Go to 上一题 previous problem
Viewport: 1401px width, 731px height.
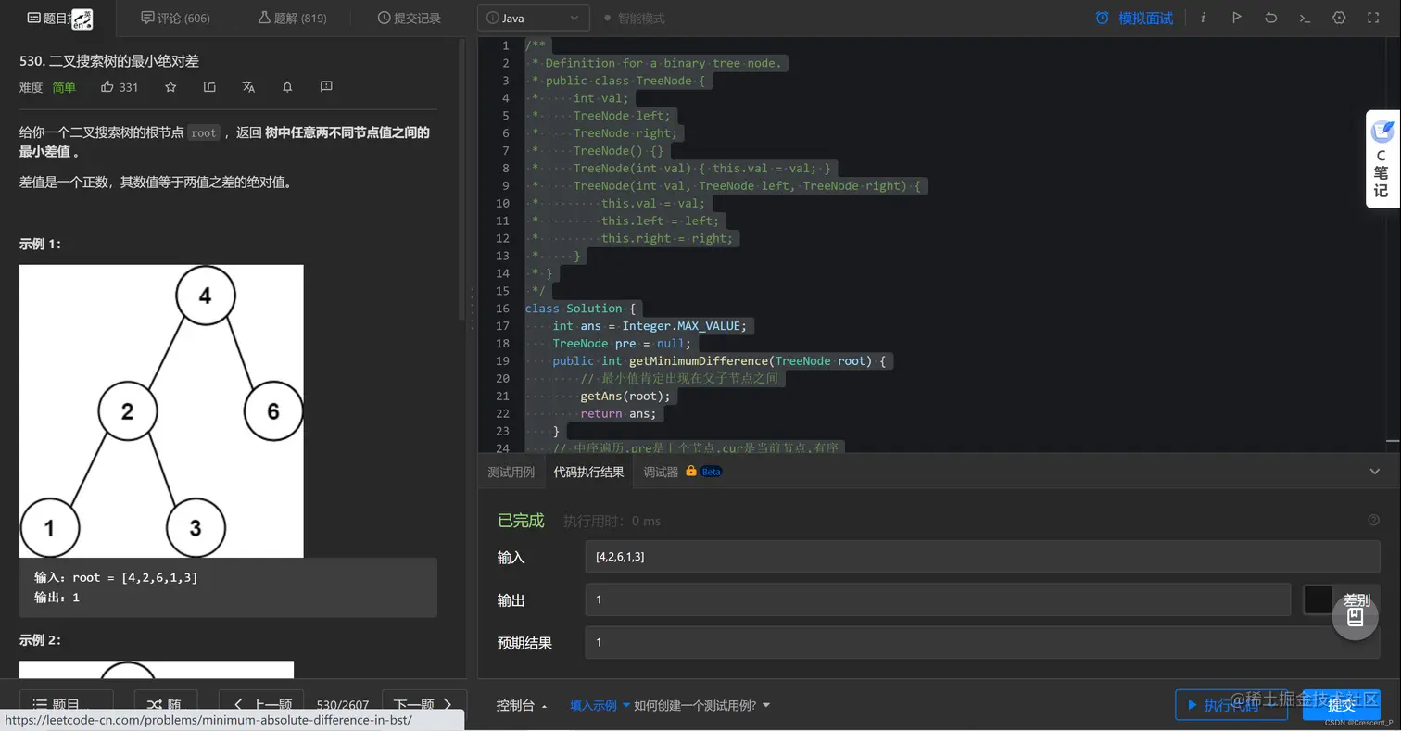tap(263, 705)
